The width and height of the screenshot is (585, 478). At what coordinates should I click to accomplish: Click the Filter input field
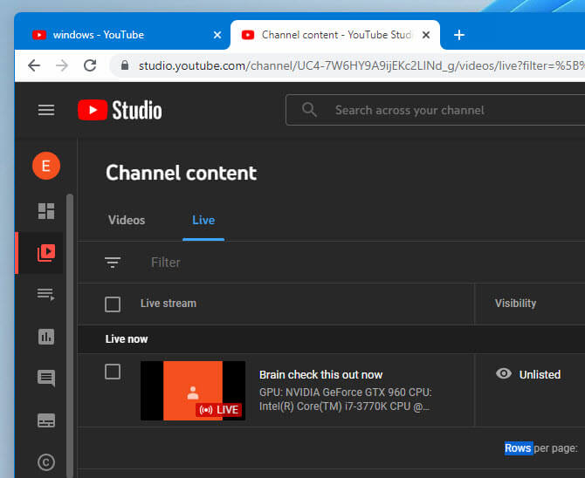pyautogui.click(x=165, y=263)
